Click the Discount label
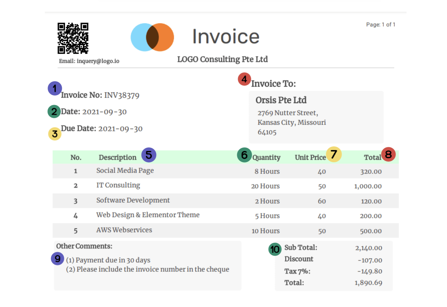 click(x=299, y=259)
